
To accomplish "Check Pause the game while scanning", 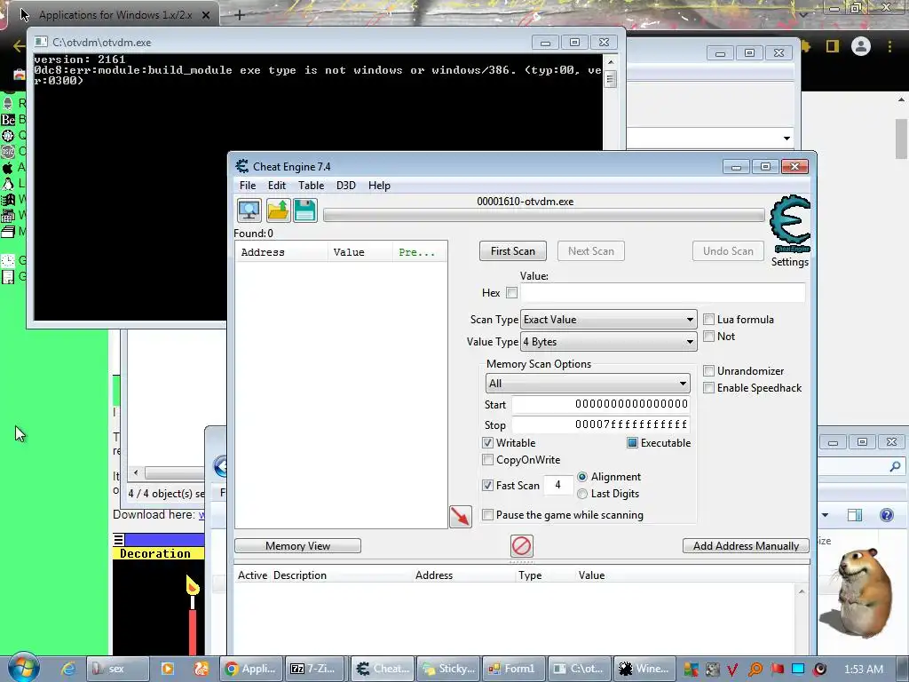I will click(487, 515).
